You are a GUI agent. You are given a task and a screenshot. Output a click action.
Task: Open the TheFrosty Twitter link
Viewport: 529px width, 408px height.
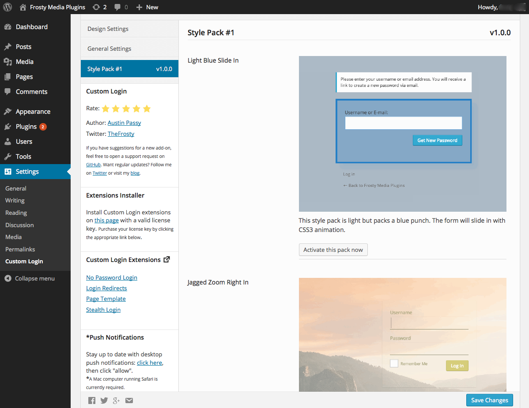pyautogui.click(x=121, y=134)
